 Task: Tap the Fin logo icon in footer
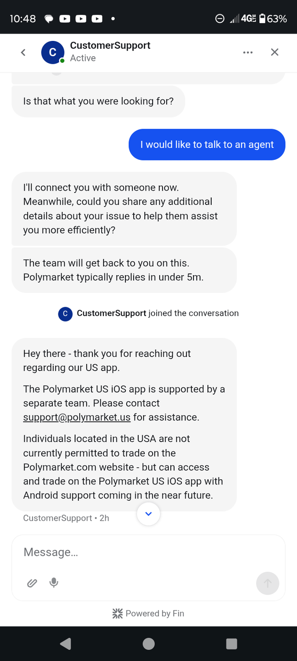click(x=117, y=614)
